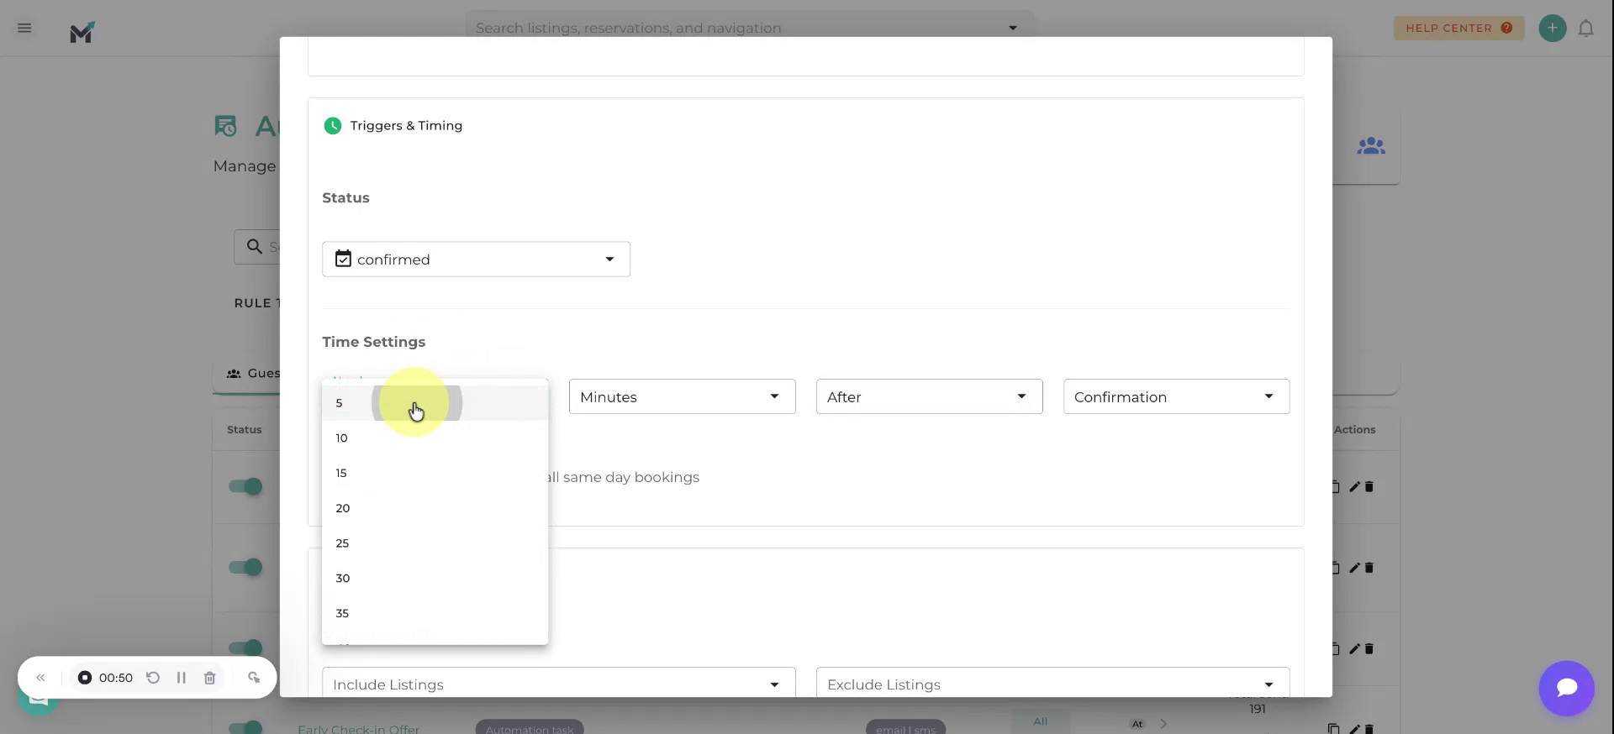This screenshot has width=1614, height=734.
Task: Open the purple chat bubble widget
Action: (1566, 689)
